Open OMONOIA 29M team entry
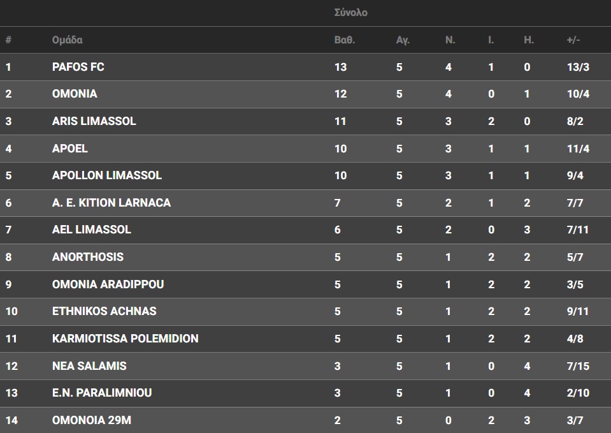 (92, 420)
